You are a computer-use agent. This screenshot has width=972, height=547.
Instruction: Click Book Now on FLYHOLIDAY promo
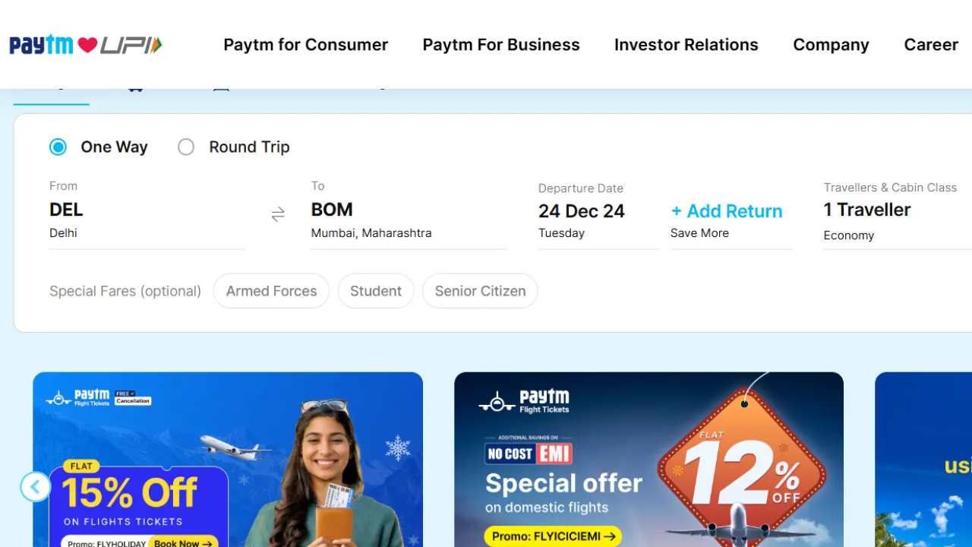tap(182, 542)
